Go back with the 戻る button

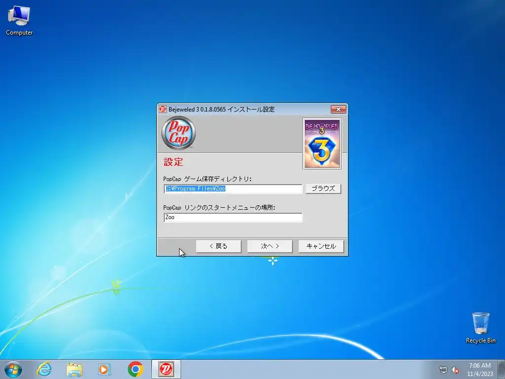218,246
